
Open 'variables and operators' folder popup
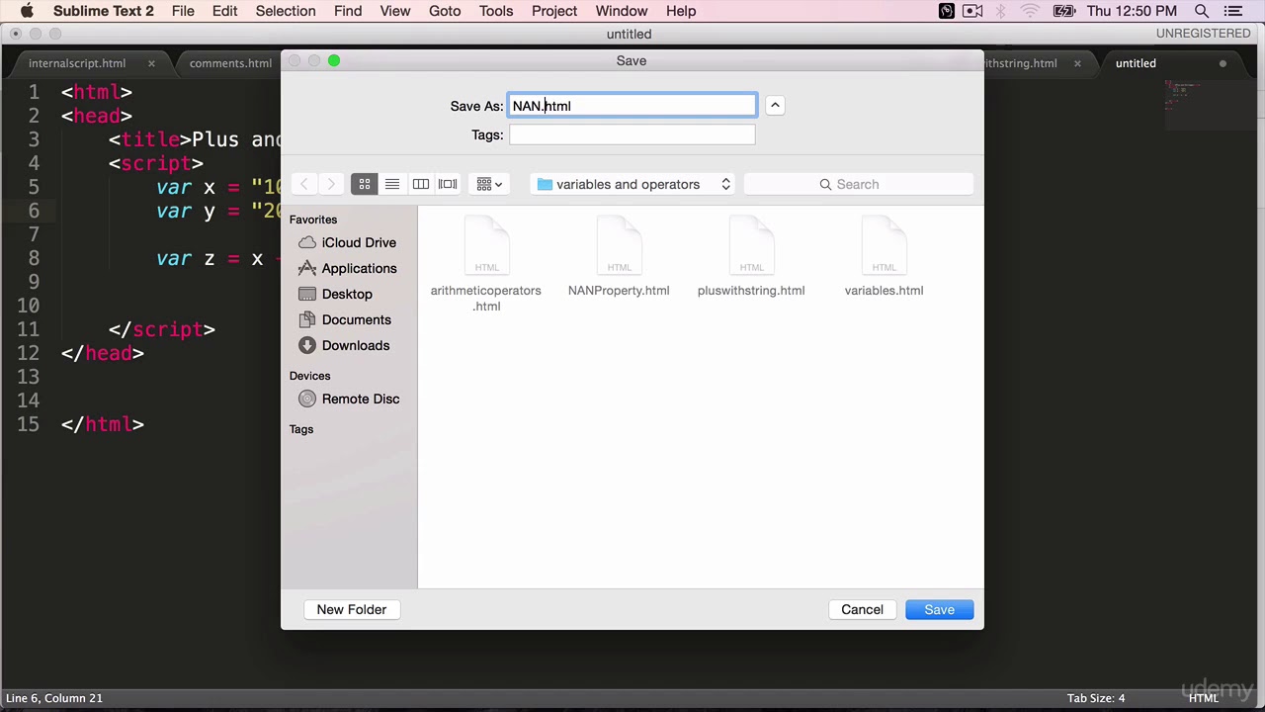coord(632,184)
